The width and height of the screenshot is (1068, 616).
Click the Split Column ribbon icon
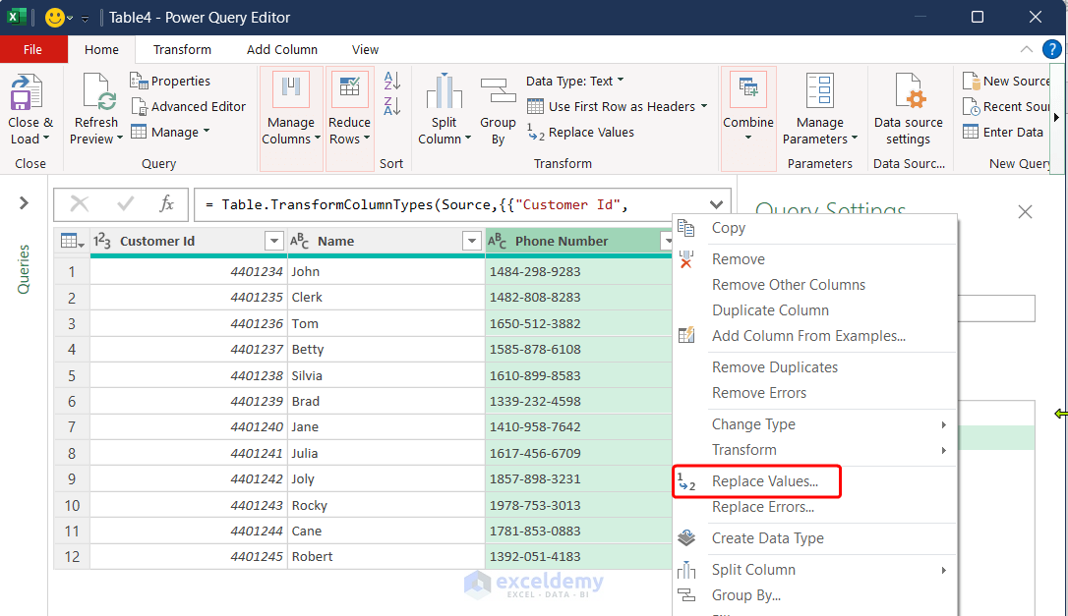pos(445,91)
